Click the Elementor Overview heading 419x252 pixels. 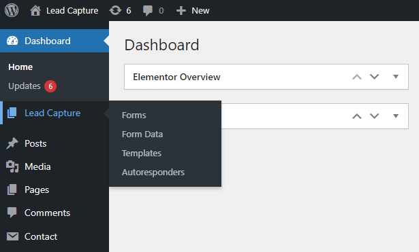pyautogui.click(x=176, y=77)
